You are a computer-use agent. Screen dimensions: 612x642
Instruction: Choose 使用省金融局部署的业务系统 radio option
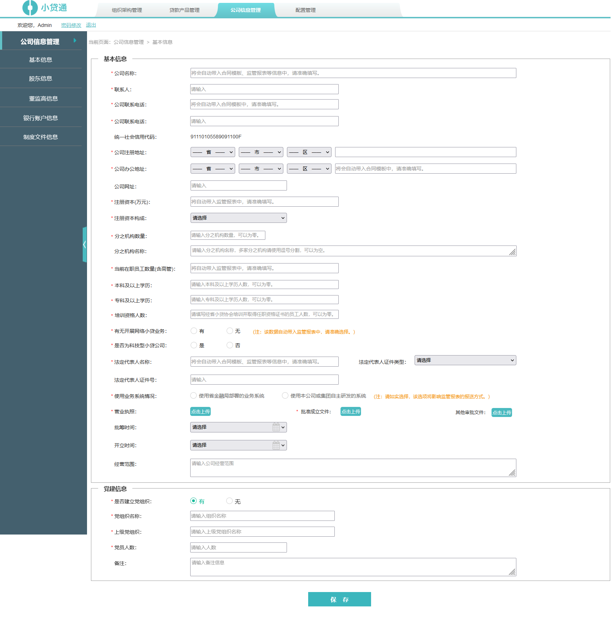click(x=193, y=395)
